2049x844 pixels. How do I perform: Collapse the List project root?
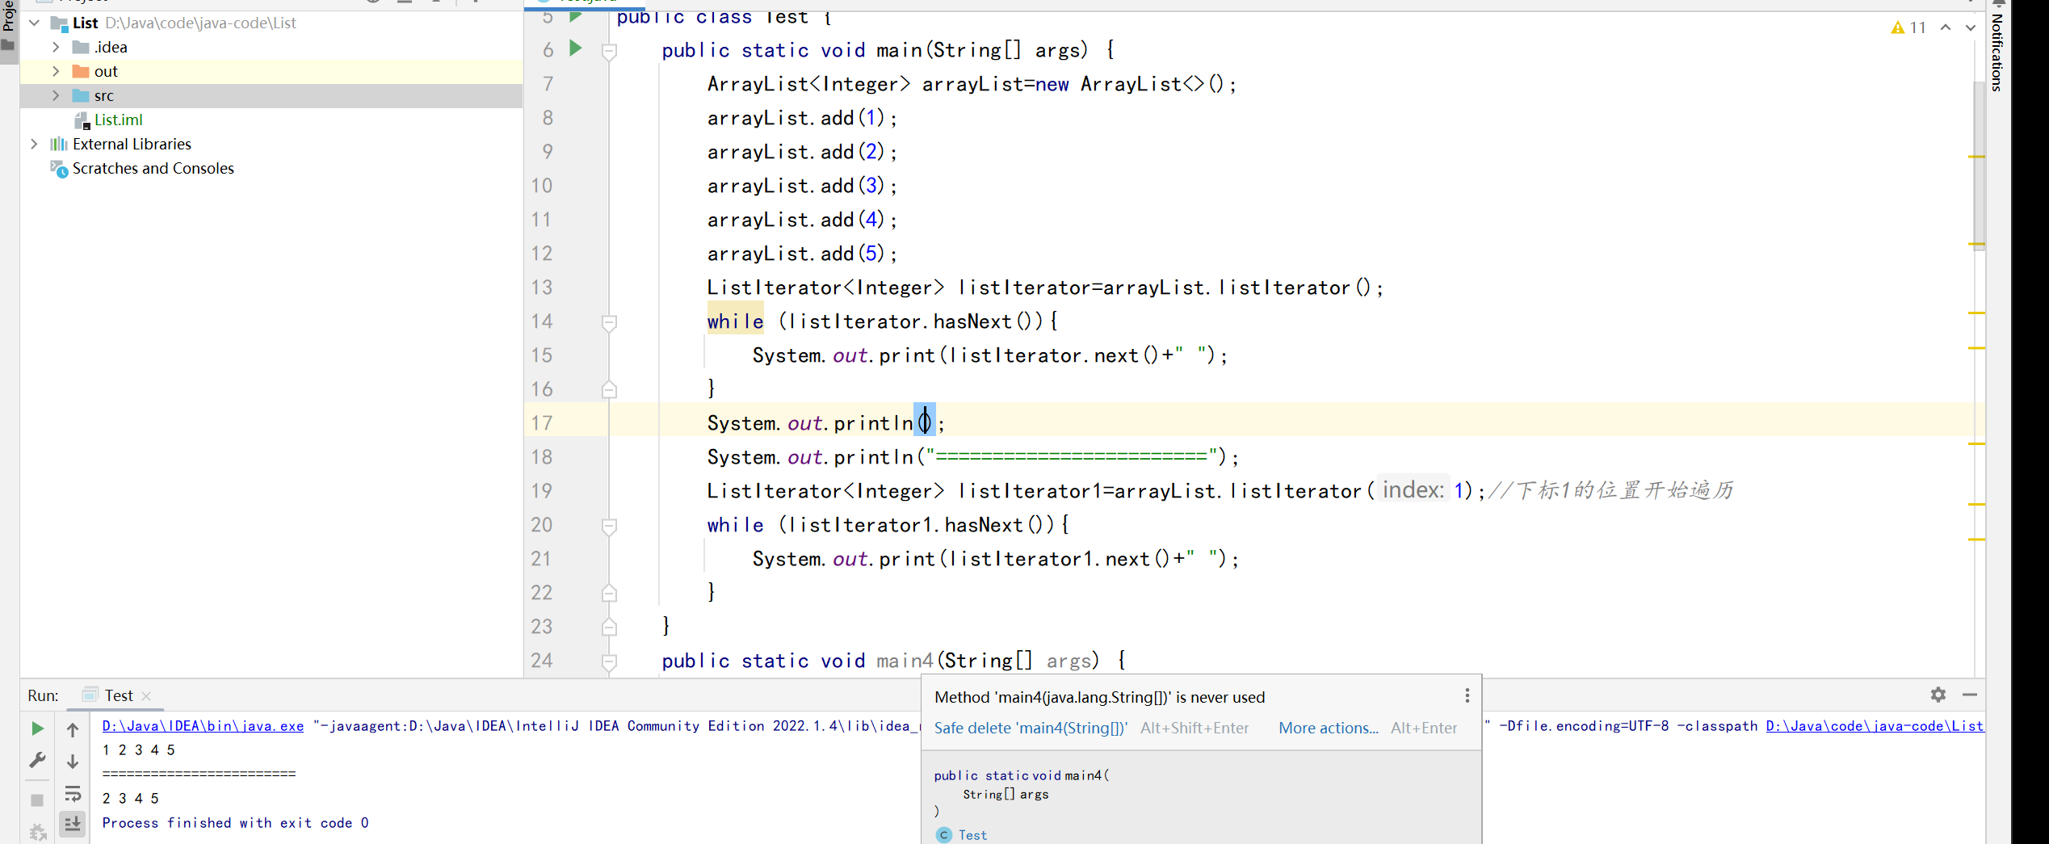[x=34, y=23]
